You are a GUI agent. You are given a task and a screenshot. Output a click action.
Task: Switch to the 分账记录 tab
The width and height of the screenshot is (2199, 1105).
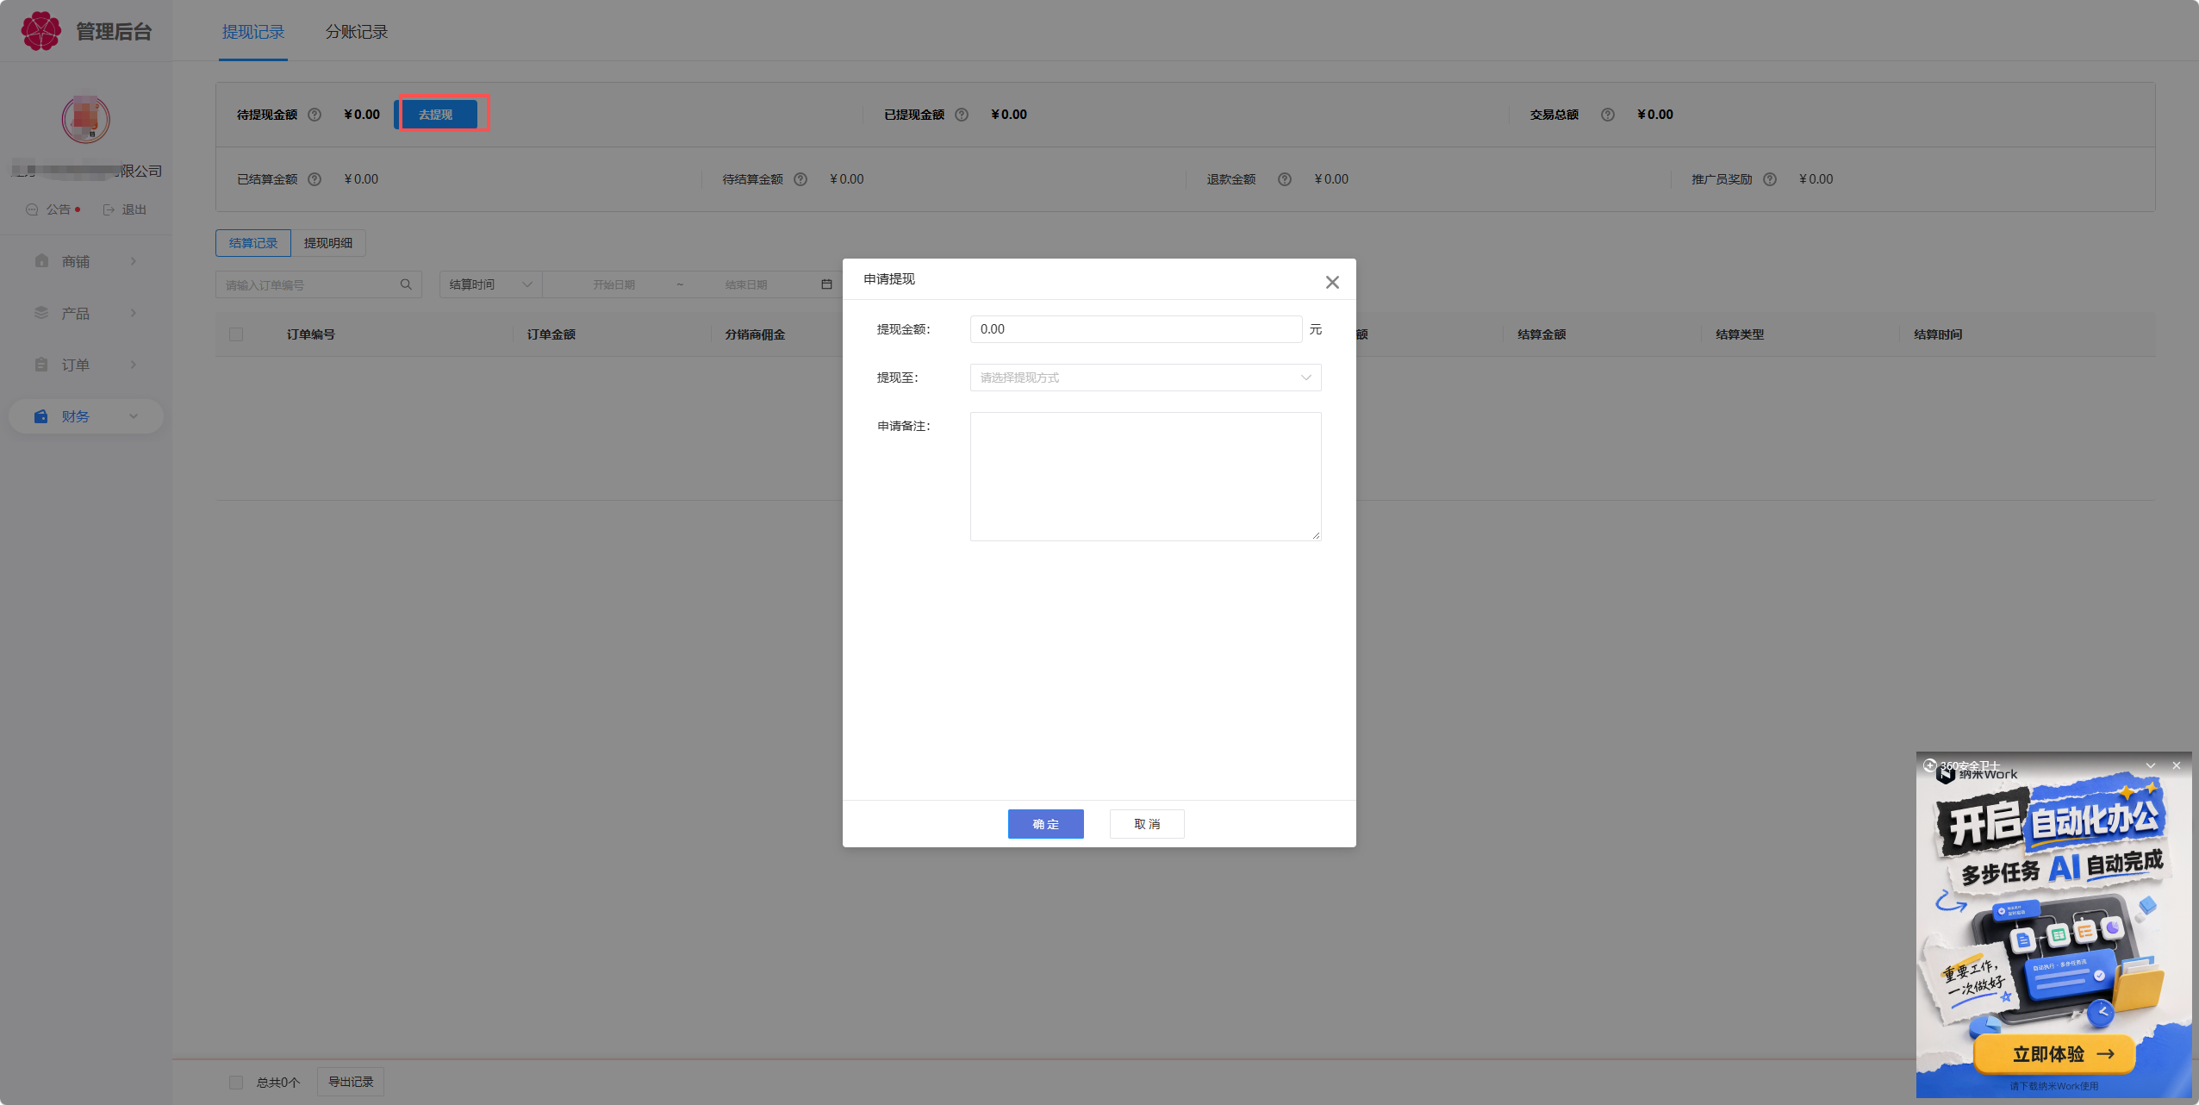pos(357,32)
